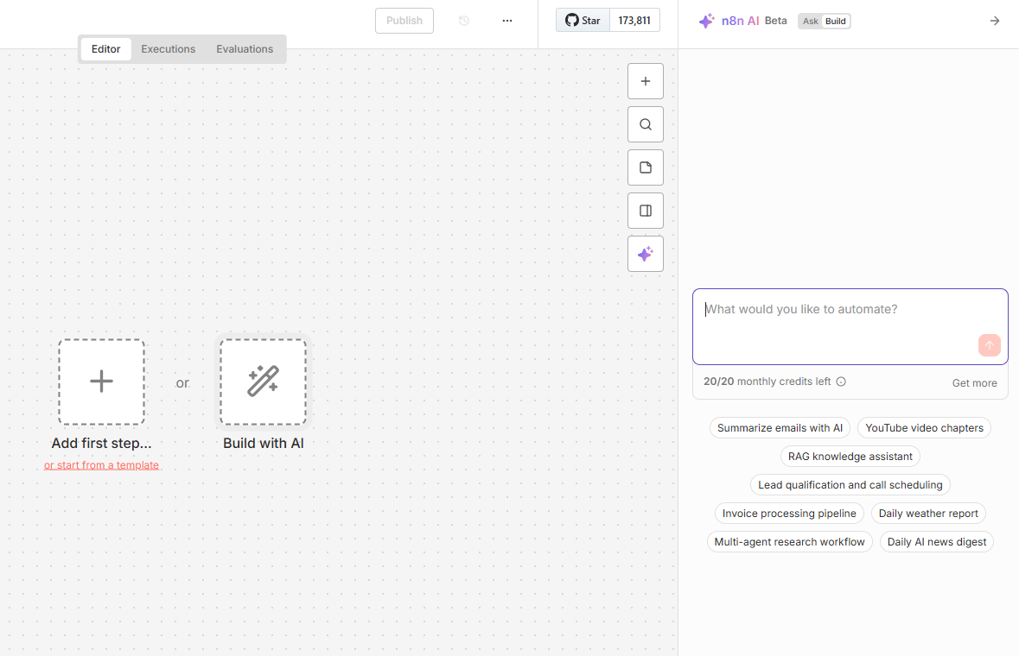Click the Get more credits link
1019x656 pixels.
tap(974, 383)
